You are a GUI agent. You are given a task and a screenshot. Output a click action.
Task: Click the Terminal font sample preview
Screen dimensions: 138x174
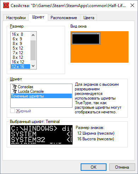41,135
